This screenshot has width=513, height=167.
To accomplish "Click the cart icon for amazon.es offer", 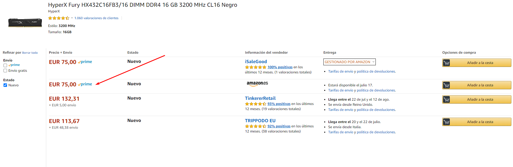I will pos(447,85).
